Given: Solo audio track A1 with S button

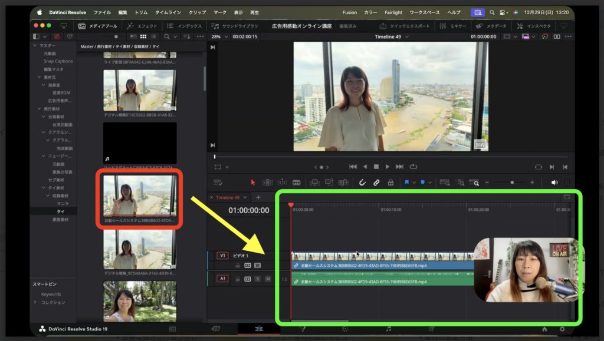Looking at the screenshot, I should (x=258, y=279).
